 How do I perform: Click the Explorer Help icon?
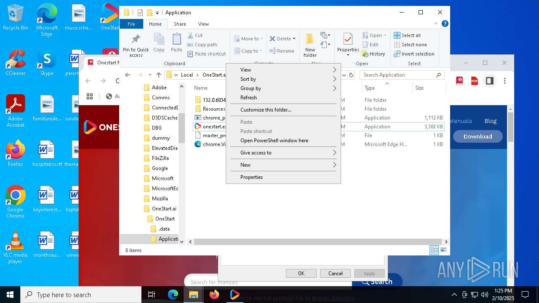[x=445, y=24]
